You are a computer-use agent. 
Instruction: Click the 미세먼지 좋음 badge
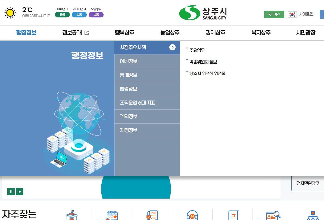pyautogui.click(x=63, y=15)
